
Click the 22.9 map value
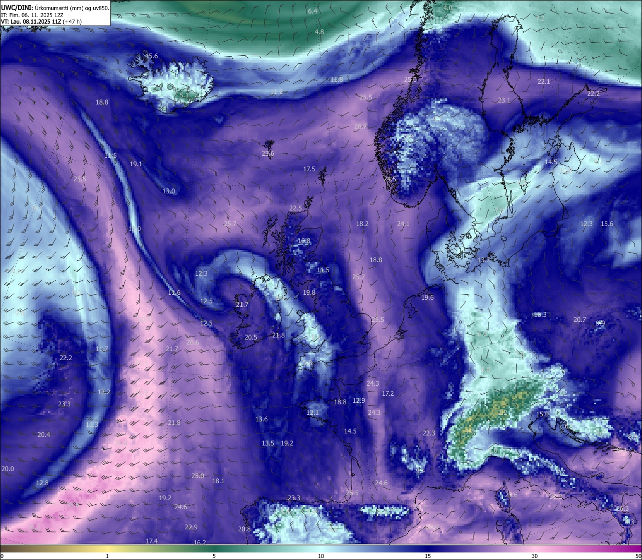pyautogui.click(x=191, y=527)
